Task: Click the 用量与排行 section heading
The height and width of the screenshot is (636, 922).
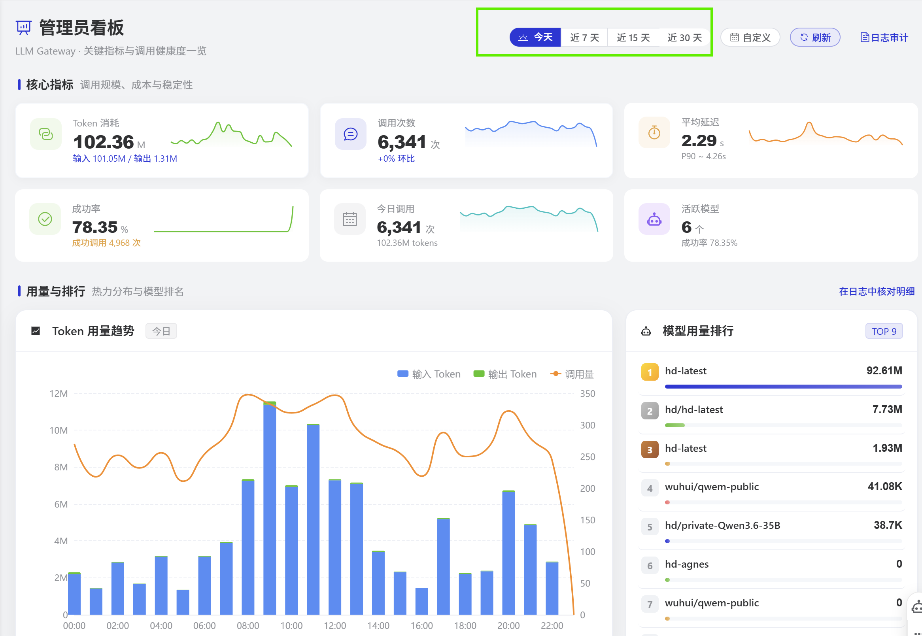Action: [55, 291]
